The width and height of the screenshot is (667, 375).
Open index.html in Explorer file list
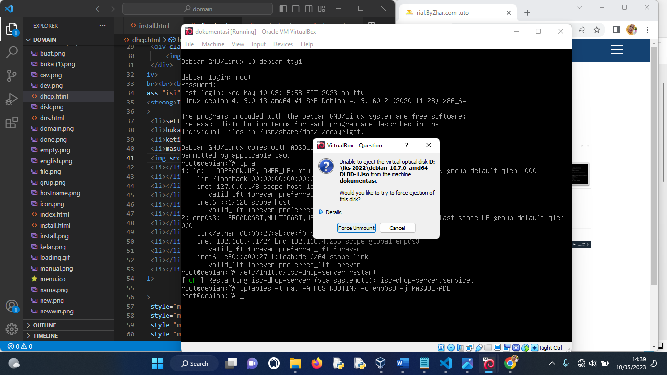(68, 214)
